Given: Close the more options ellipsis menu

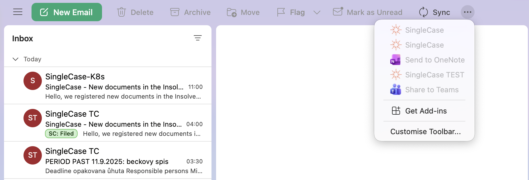Looking at the screenshot, I should [468, 12].
